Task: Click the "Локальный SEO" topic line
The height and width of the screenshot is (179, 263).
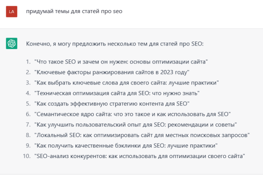Action: [142, 135]
